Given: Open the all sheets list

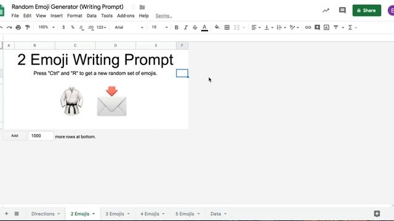Looking at the screenshot, I should (x=17, y=214).
